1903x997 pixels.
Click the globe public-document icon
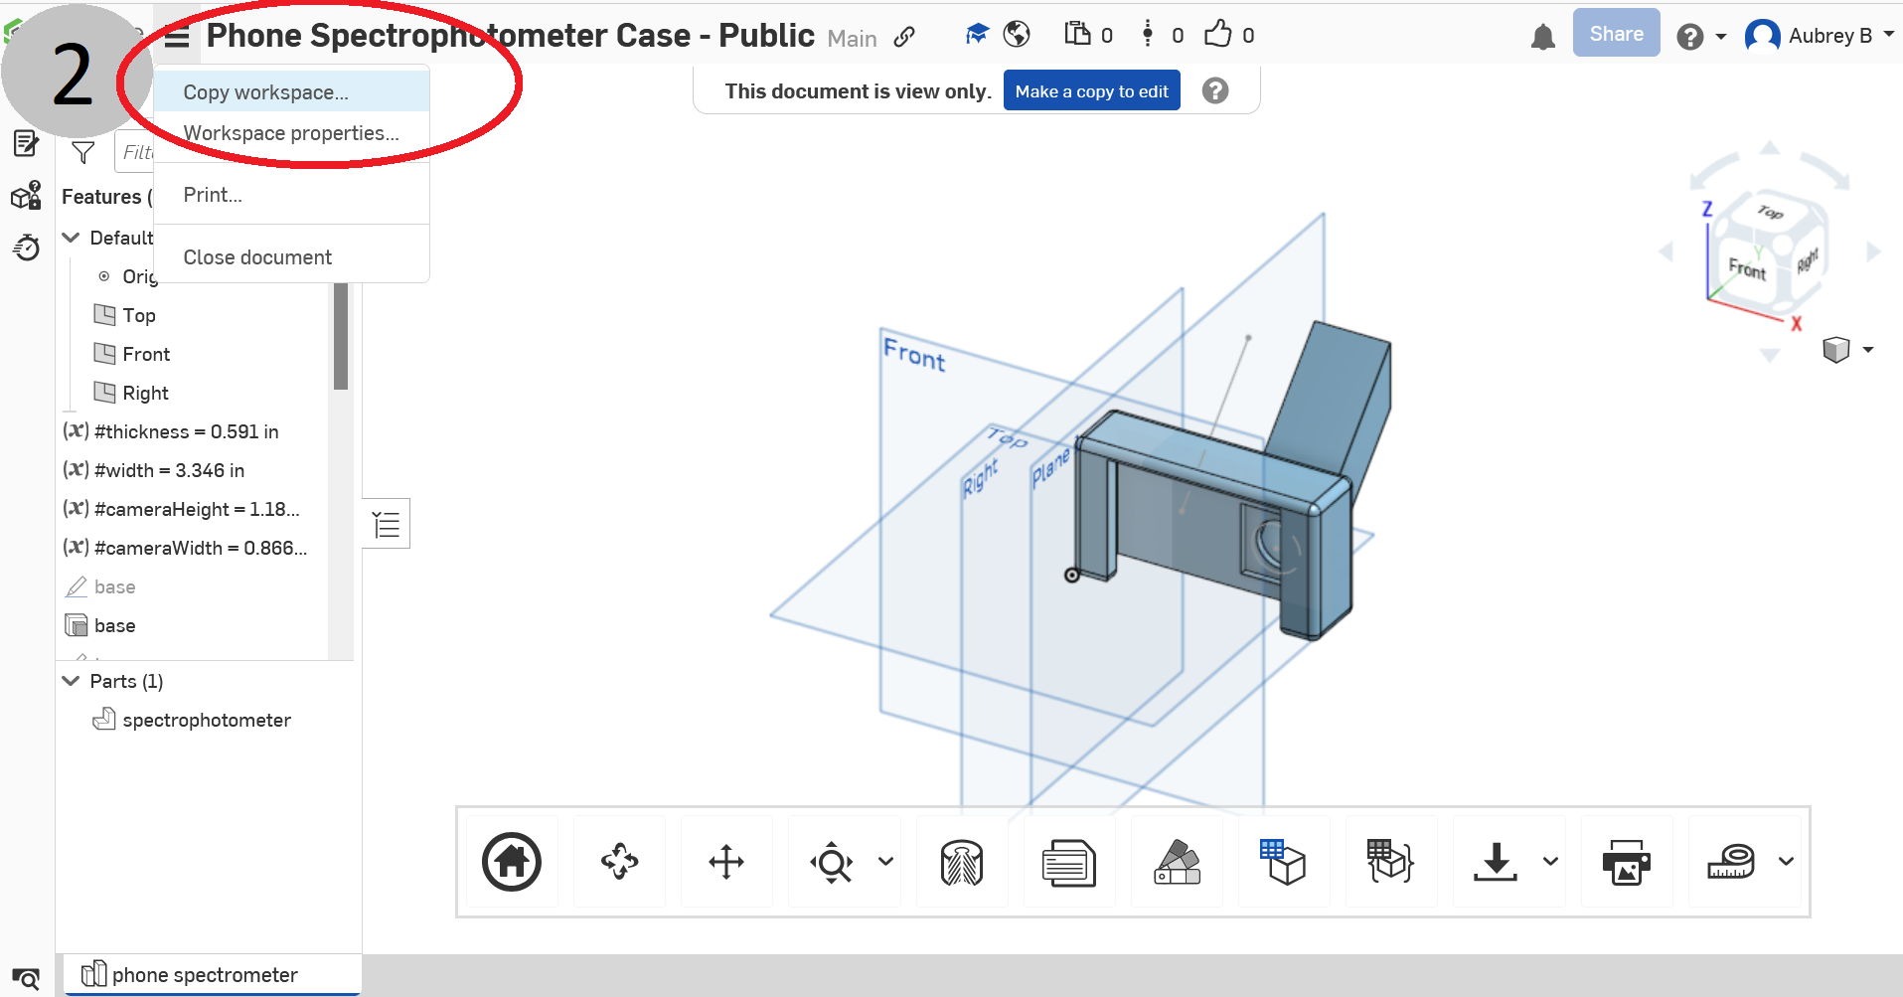pyautogui.click(x=1017, y=35)
